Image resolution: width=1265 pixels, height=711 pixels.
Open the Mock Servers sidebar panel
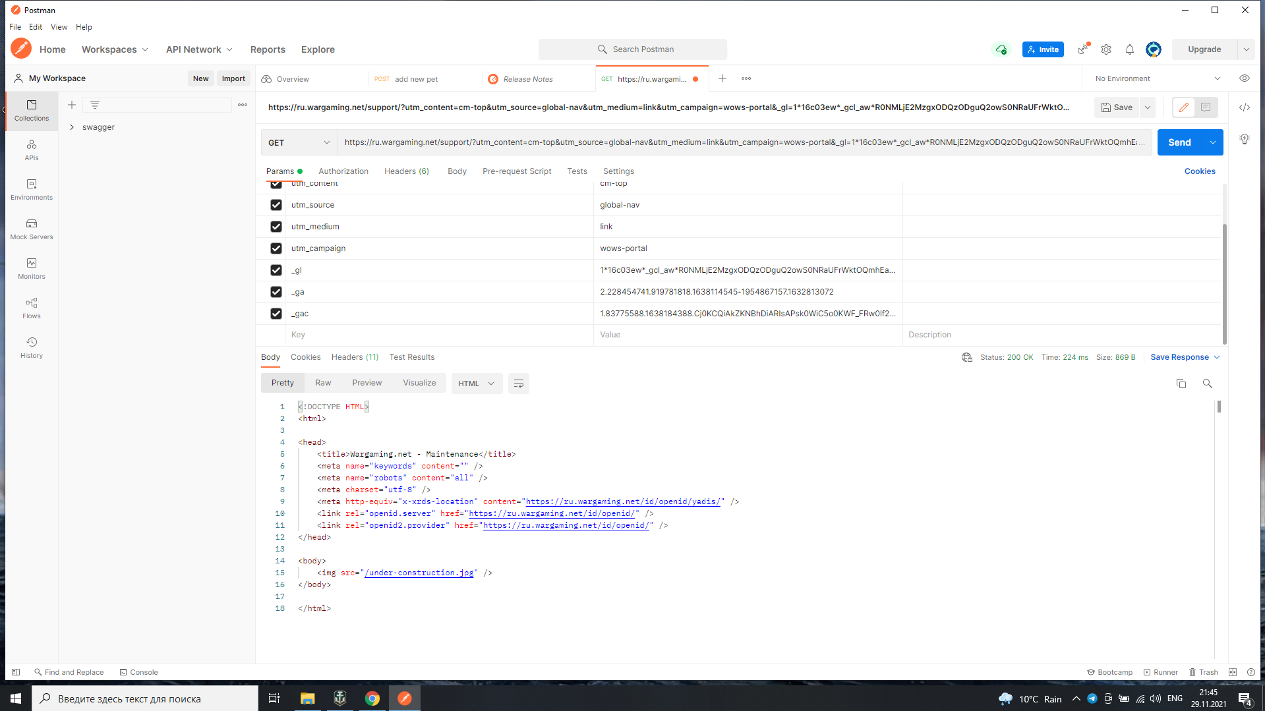(x=32, y=229)
